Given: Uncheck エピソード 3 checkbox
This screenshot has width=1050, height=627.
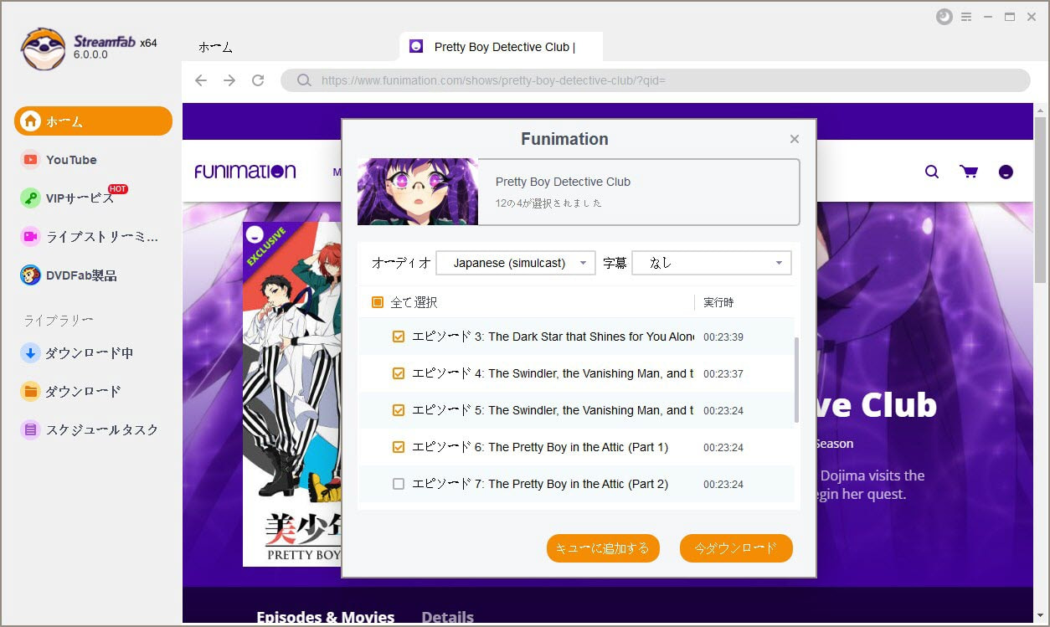Looking at the screenshot, I should [x=399, y=337].
